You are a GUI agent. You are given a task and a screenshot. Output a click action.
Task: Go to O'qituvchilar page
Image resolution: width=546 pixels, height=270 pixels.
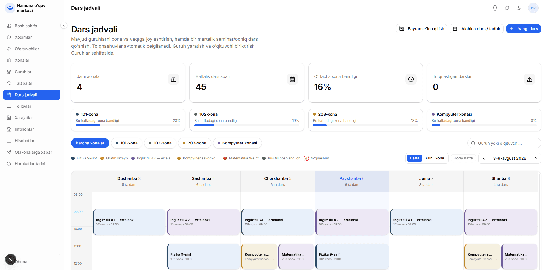pyautogui.click(x=32, y=49)
